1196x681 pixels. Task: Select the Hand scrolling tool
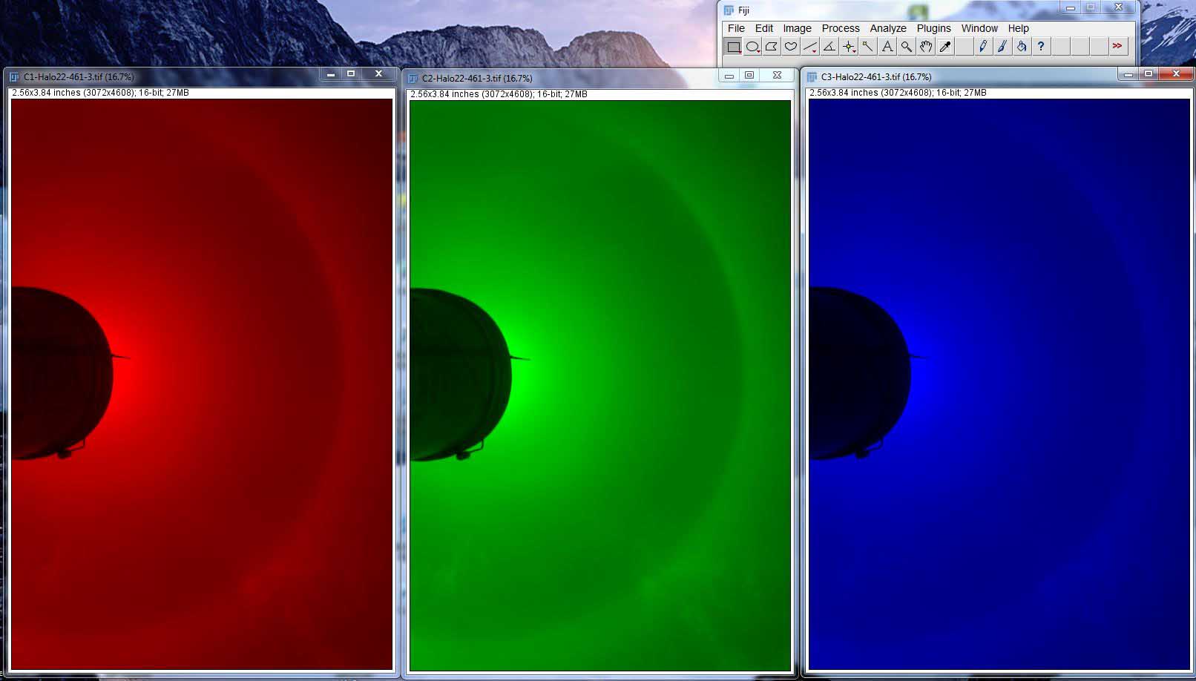(x=926, y=47)
